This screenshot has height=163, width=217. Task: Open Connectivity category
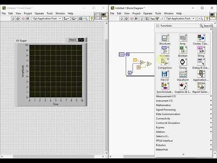tap(184, 118)
